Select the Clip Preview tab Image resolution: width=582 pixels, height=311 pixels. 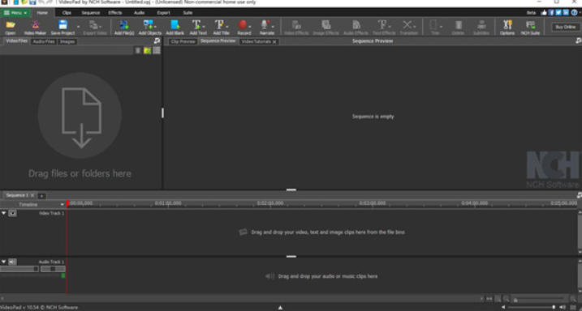click(183, 41)
